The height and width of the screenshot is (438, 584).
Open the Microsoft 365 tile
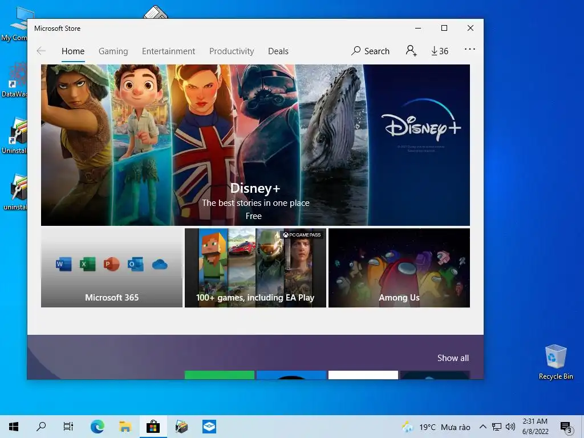[112, 268]
